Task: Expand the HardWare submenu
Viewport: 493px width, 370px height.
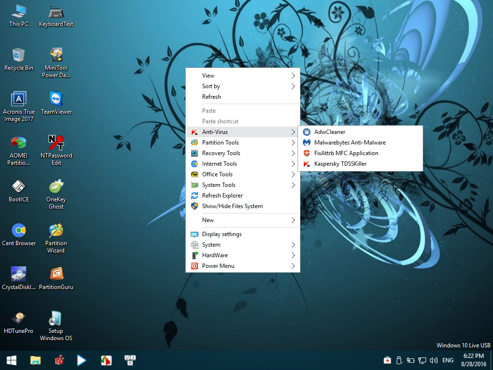Action: 243,255
